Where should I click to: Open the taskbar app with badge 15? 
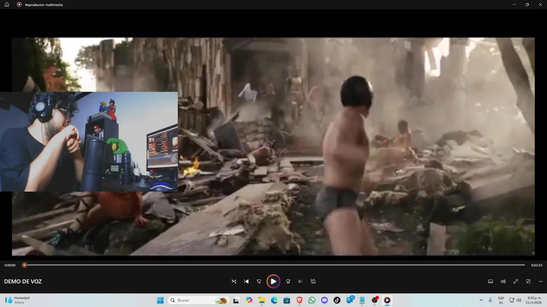pos(350,300)
